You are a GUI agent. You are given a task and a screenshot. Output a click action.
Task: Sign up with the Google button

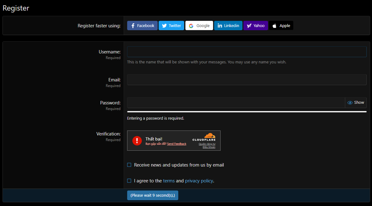tap(199, 25)
